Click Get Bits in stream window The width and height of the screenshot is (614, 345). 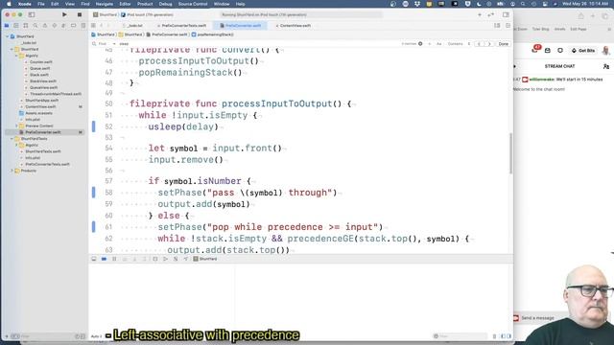[583, 51]
